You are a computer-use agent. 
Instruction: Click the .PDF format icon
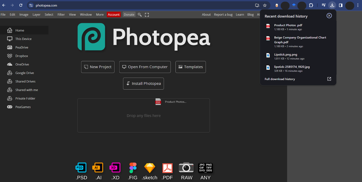tap(168, 168)
